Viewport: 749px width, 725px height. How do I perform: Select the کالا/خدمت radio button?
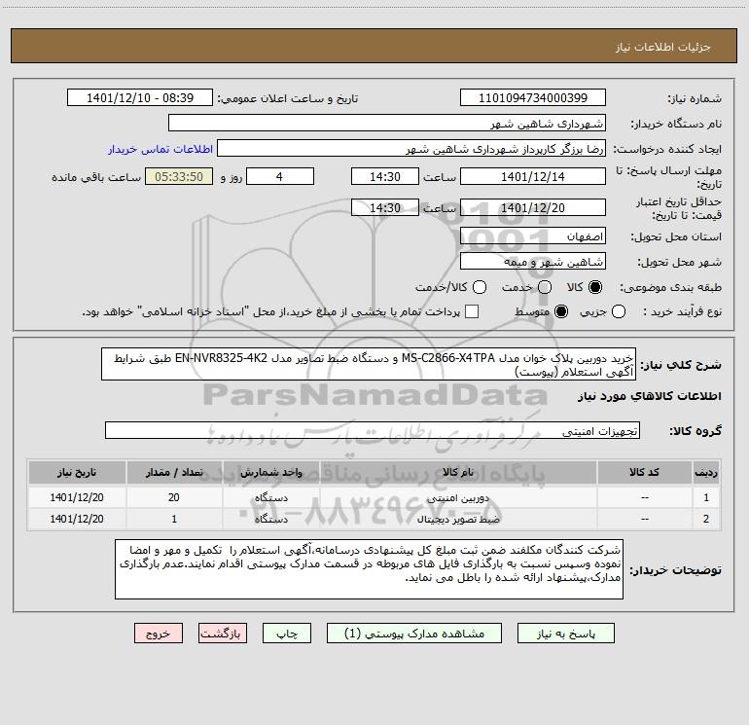pyautogui.click(x=480, y=287)
